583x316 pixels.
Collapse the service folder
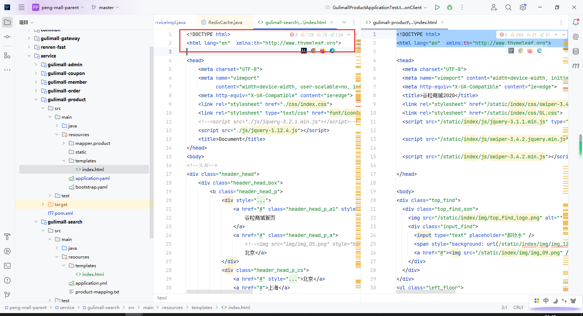click(x=29, y=56)
